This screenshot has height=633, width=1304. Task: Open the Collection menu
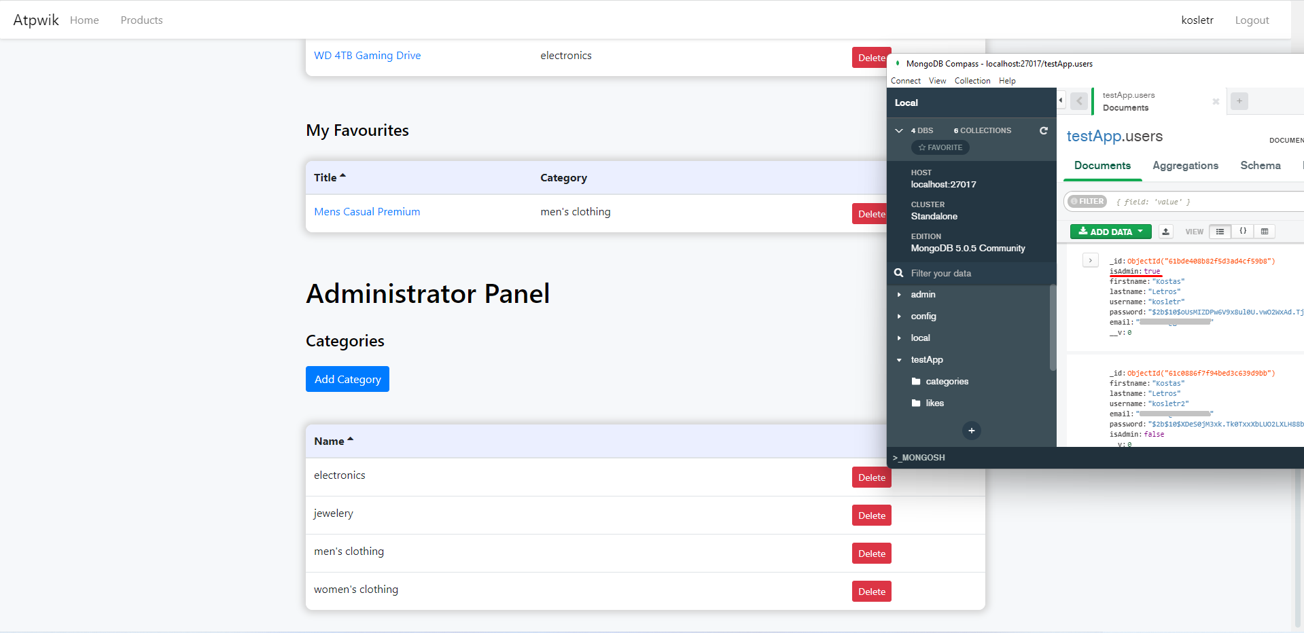point(972,81)
